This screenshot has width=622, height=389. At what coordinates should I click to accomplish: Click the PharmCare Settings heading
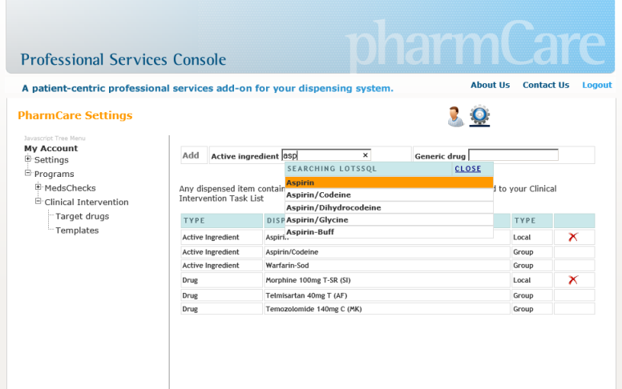(75, 116)
